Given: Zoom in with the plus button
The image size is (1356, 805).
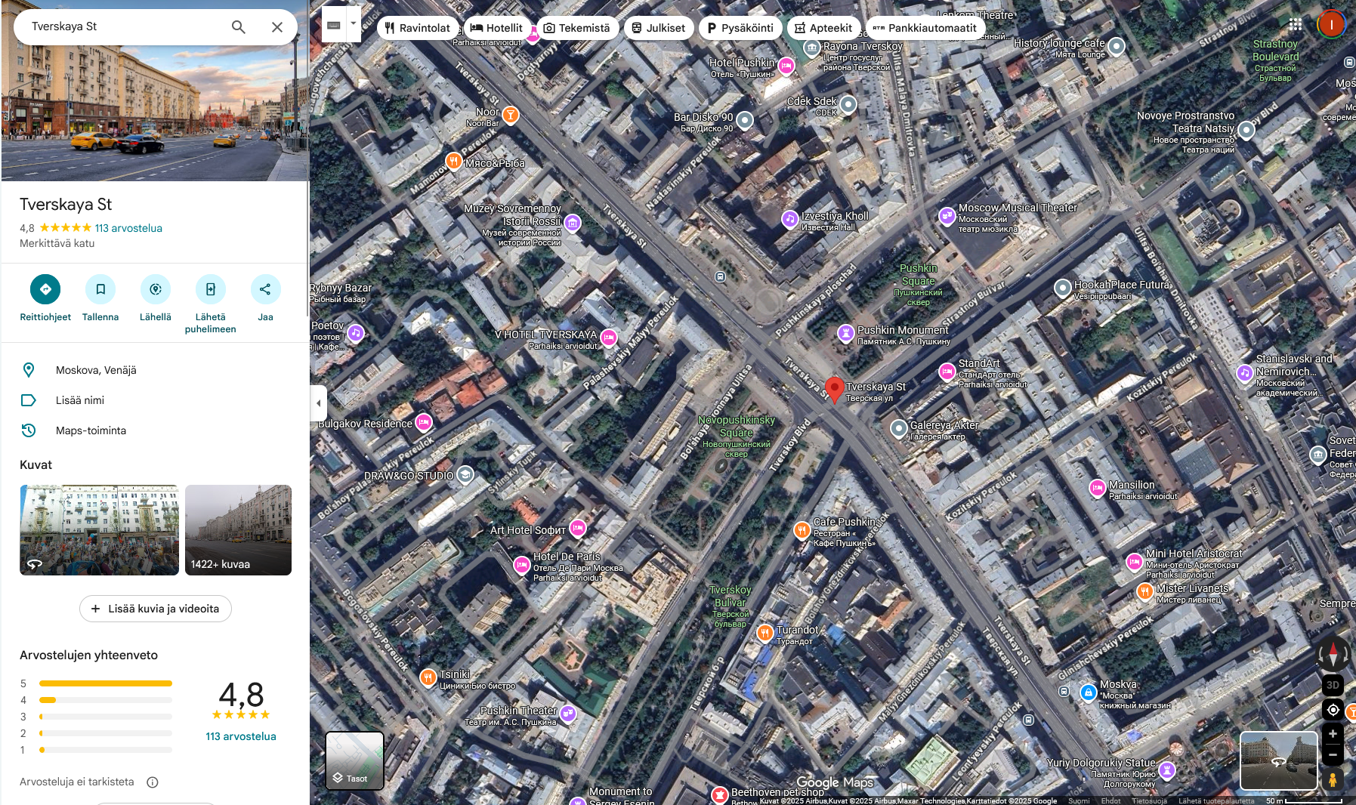Looking at the screenshot, I should pyautogui.click(x=1333, y=734).
